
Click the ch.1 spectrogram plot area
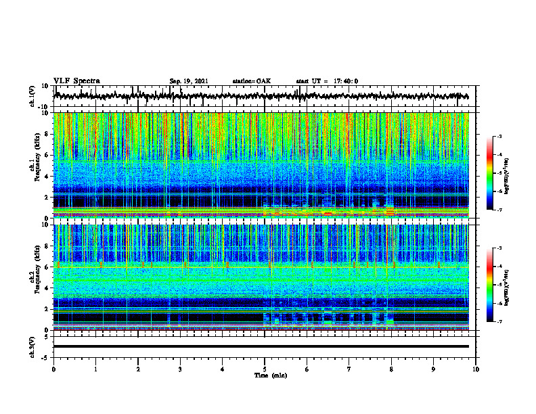click(x=261, y=165)
